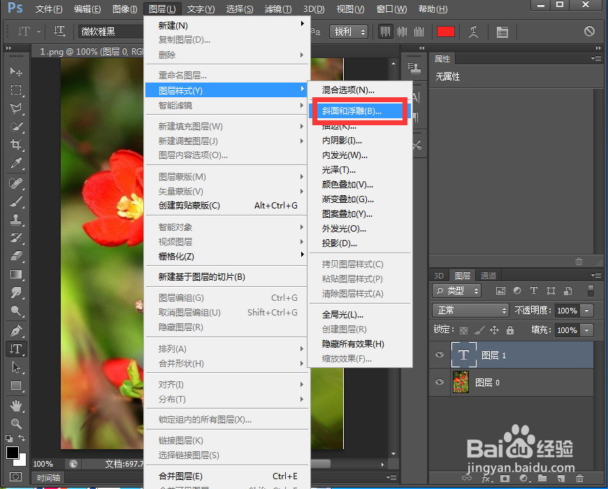Image resolution: width=608 pixels, height=489 pixels.
Task: Choose 创建剪贴蒙版(C) menu entry
Action: click(x=227, y=206)
